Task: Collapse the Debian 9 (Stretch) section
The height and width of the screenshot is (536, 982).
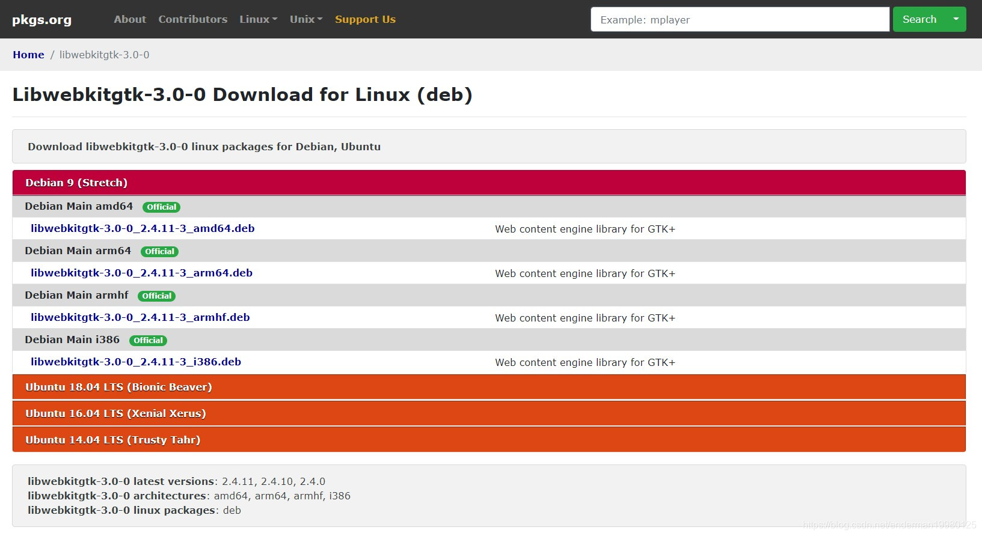Action: click(489, 183)
